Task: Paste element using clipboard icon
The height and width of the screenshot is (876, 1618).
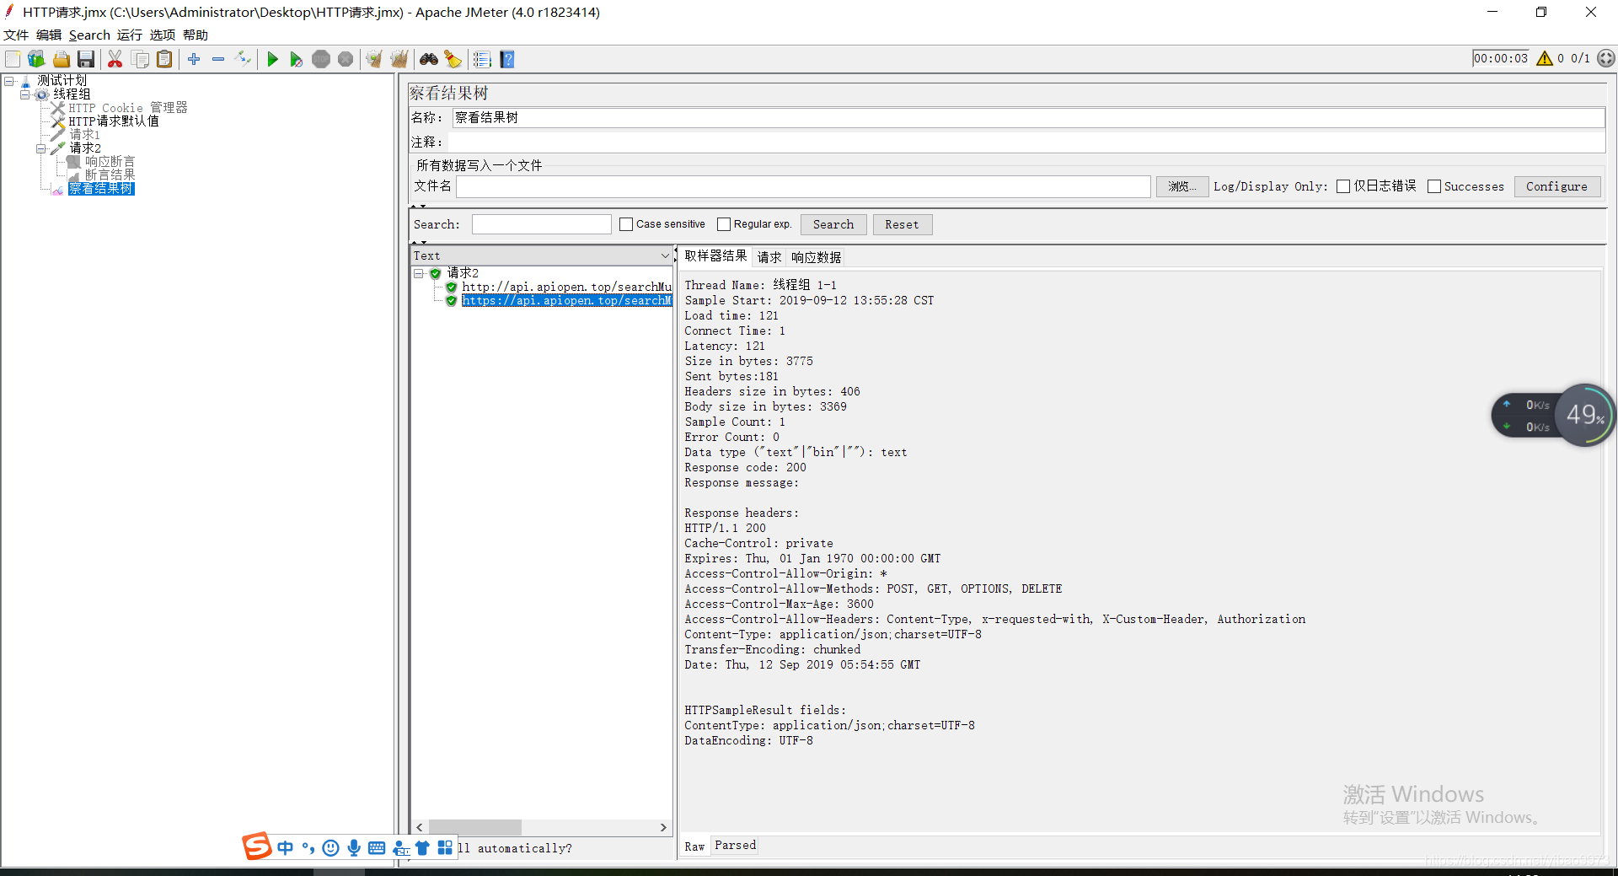Action: pos(164,59)
